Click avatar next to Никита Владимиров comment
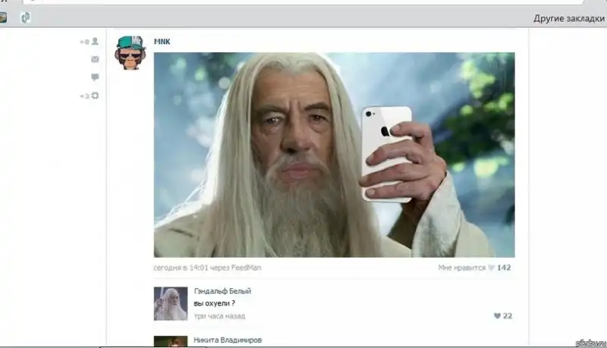 click(x=170, y=342)
